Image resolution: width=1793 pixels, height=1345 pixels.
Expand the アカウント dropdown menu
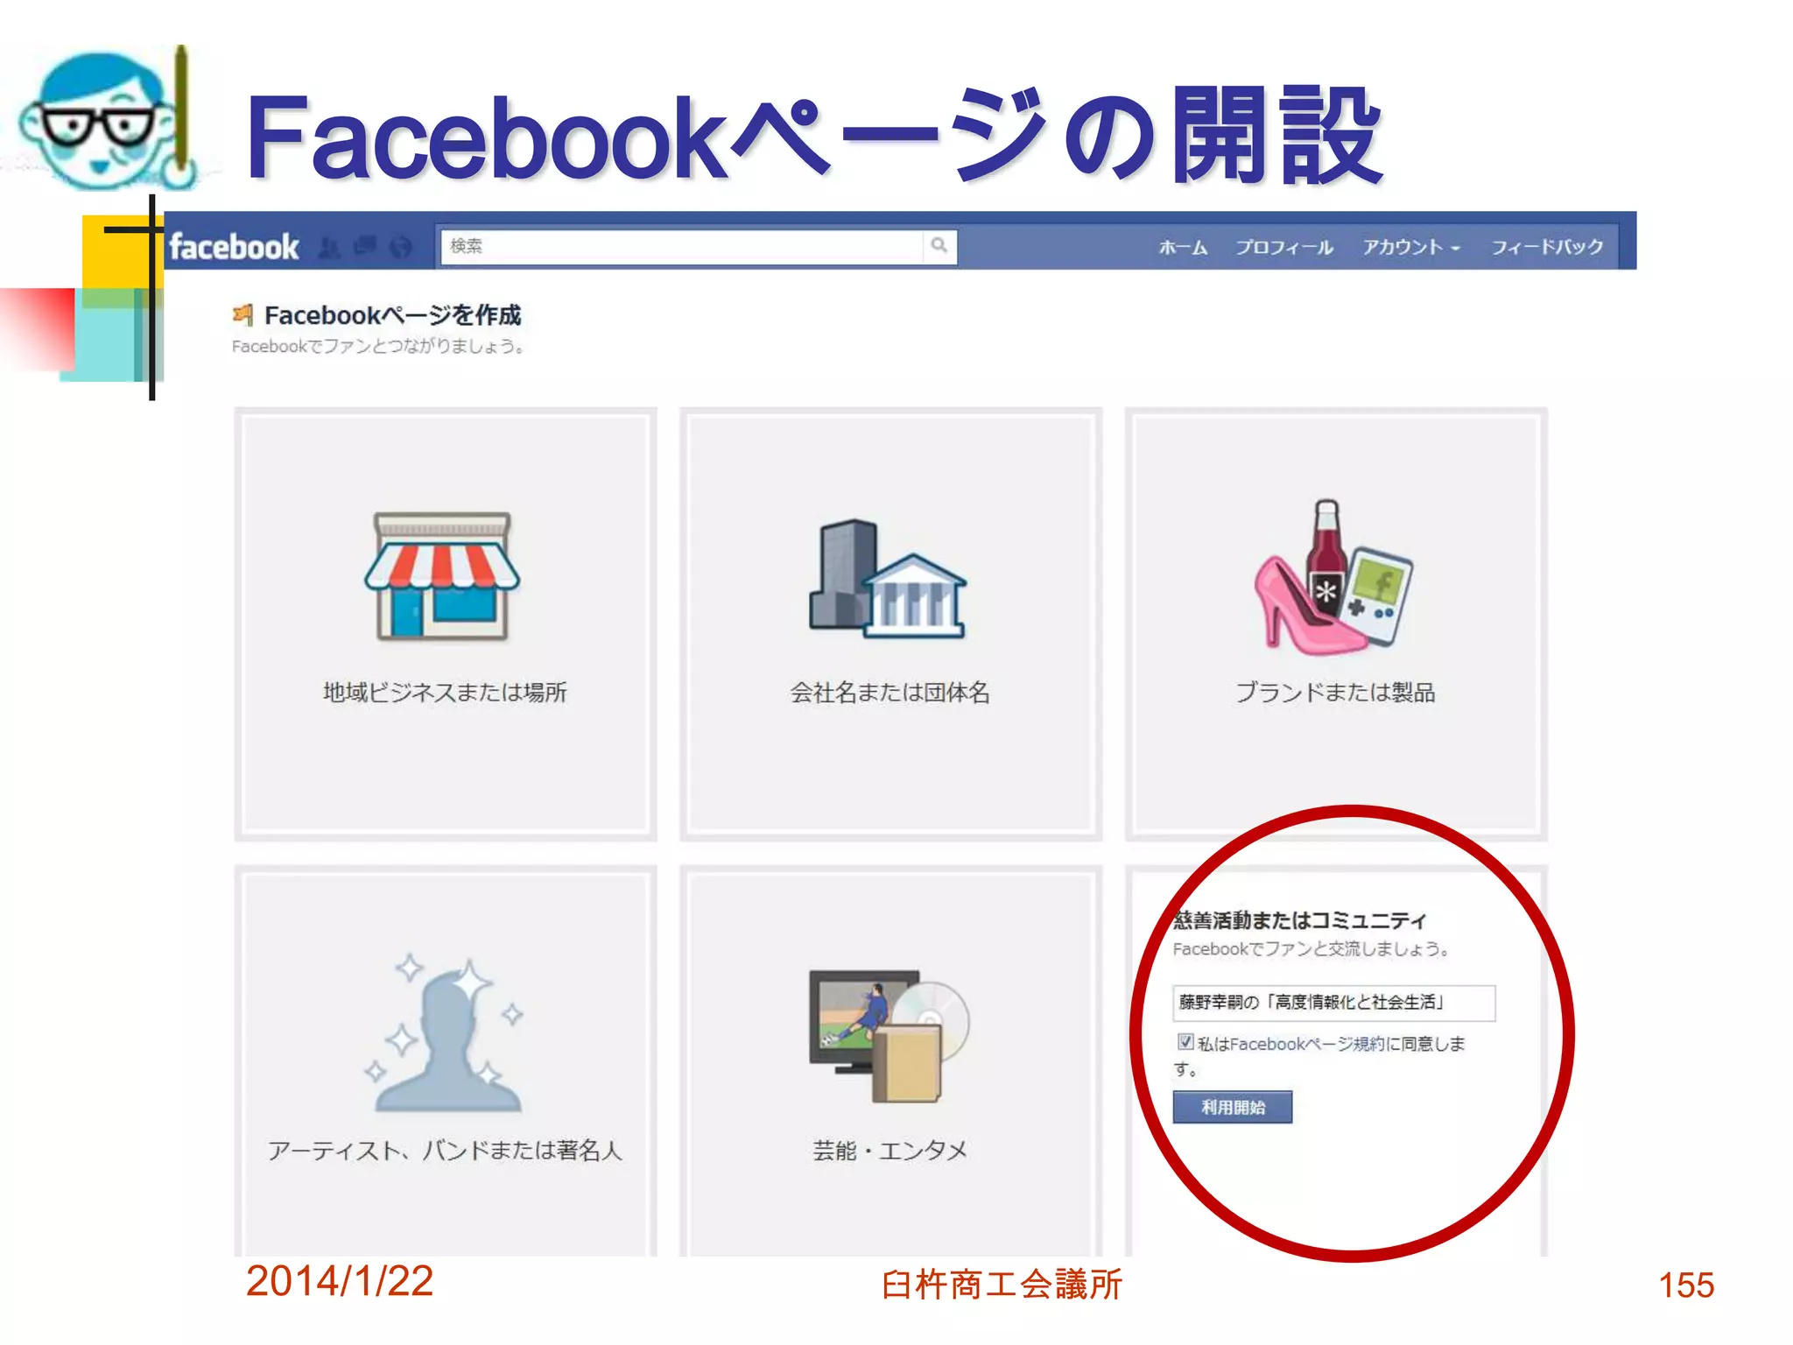pyautogui.click(x=1411, y=248)
